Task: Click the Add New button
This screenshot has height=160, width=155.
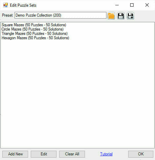Action: click(x=15, y=154)
